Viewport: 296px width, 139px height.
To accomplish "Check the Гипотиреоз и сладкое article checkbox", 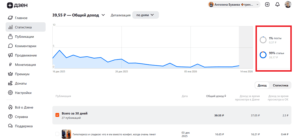I will coord(58,134).
